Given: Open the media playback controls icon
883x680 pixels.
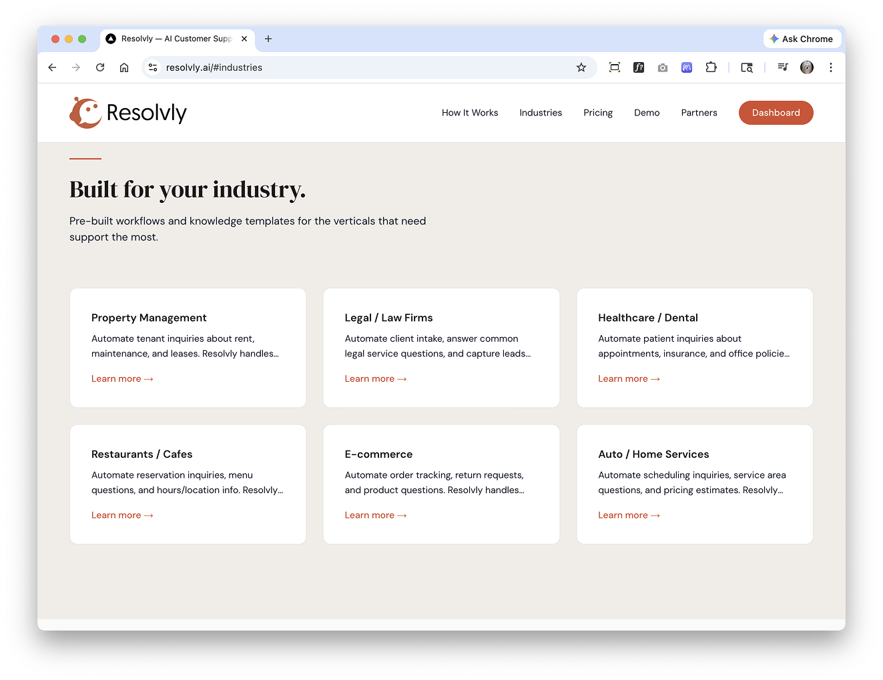Looking at the screenshot, I should point(782,67).
